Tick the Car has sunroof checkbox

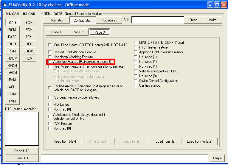[136, 85]
